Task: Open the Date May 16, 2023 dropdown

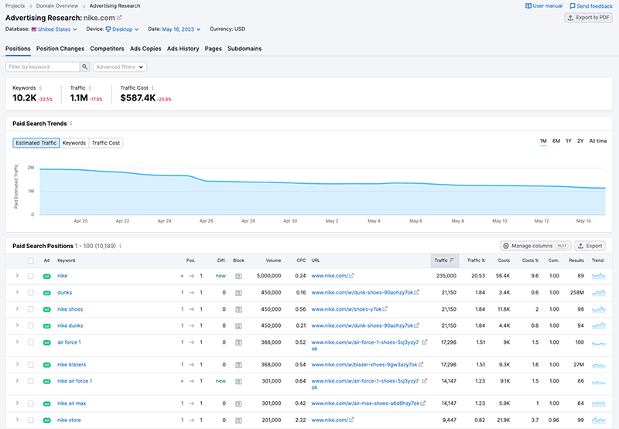Action: pyautogui.click(x=181, y=29)
